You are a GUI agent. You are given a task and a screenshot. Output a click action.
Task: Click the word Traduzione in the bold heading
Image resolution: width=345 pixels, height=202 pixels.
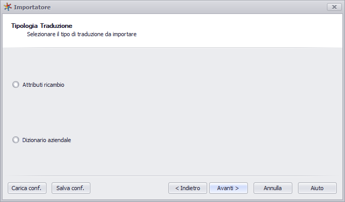click(x=56, y=26)
